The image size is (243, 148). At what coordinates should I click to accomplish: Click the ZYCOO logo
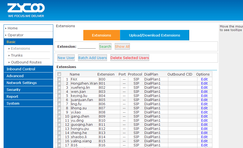click(x=26, y=10)
